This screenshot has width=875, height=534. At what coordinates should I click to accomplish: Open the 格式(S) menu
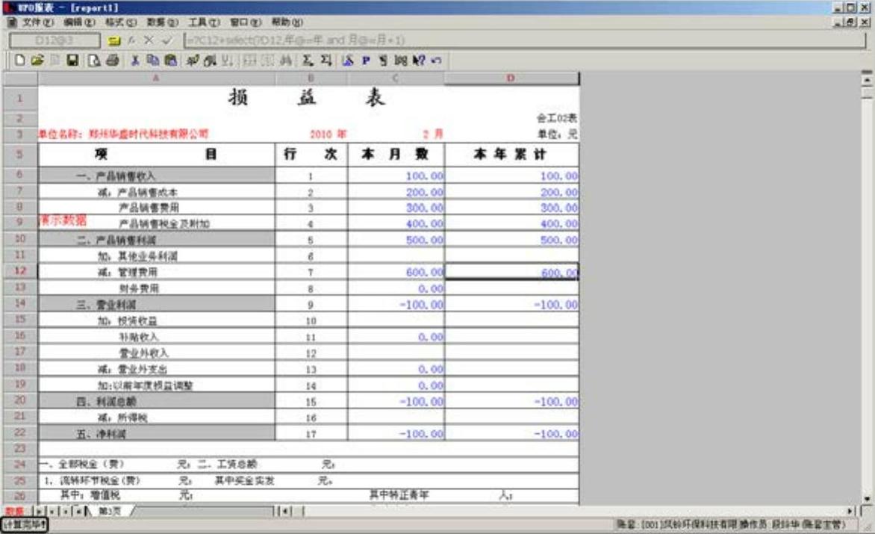tap(120, 22)
